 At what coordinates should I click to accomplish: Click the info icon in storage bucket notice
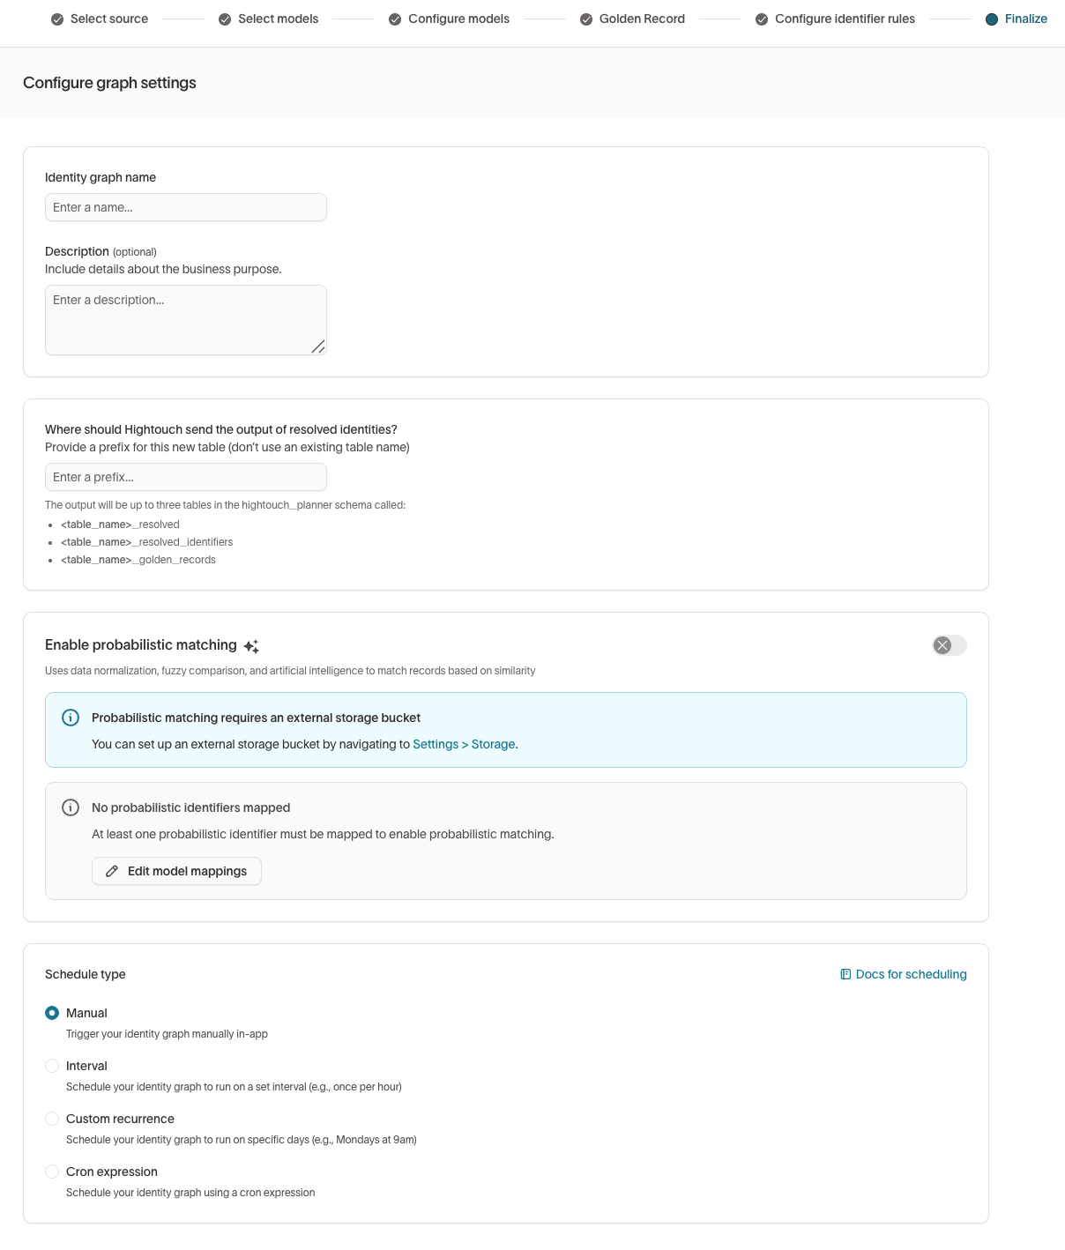click(71, 718)
